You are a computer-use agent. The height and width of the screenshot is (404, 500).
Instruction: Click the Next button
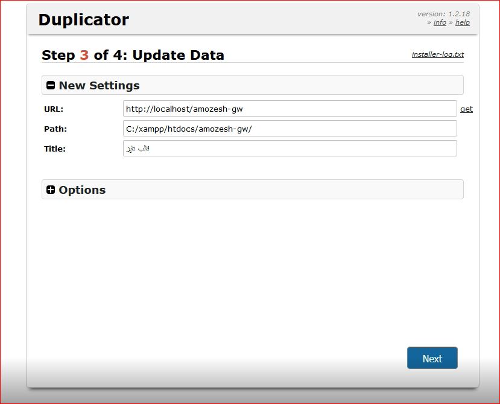coord(432,358)
